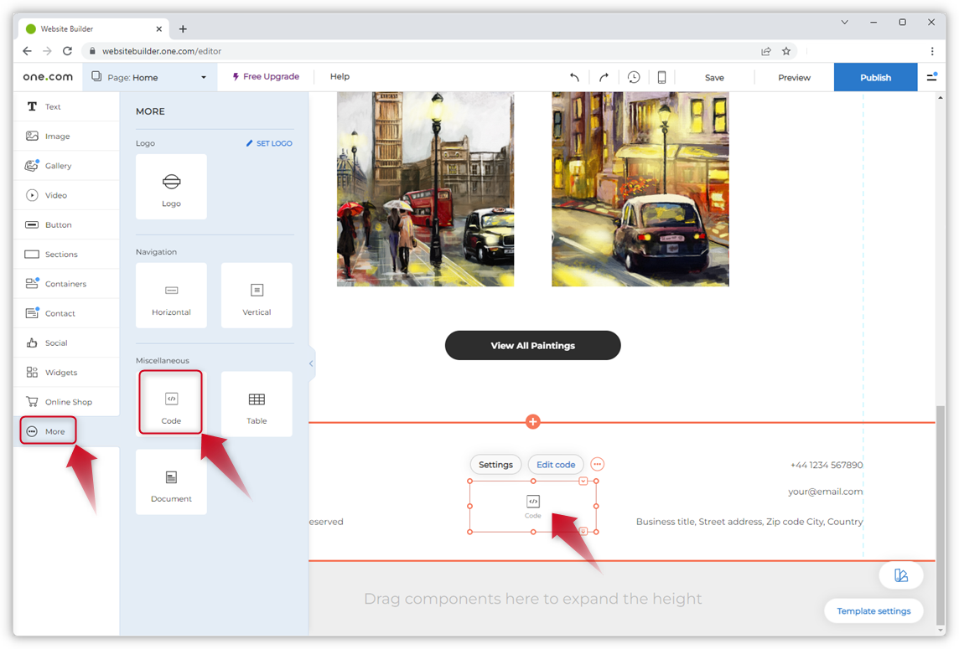Reload the browser page
Viewport: 959px width, 649px height.
[67, 51]
